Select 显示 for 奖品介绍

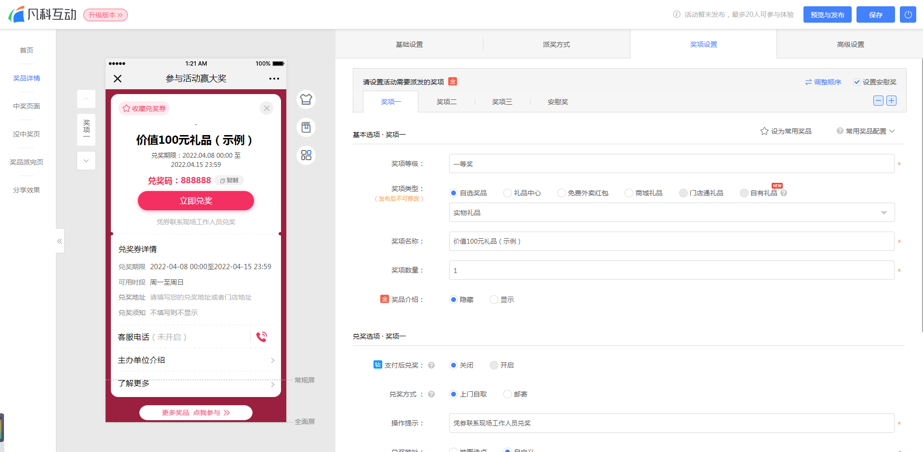[x=494, y=300]
